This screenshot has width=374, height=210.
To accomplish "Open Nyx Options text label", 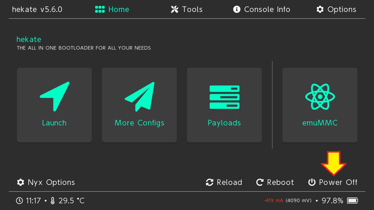I will coord(51,182).
